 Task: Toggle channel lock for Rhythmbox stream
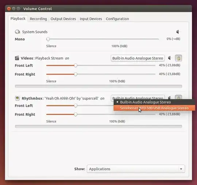pyautogui.click(x=178, y=97)
